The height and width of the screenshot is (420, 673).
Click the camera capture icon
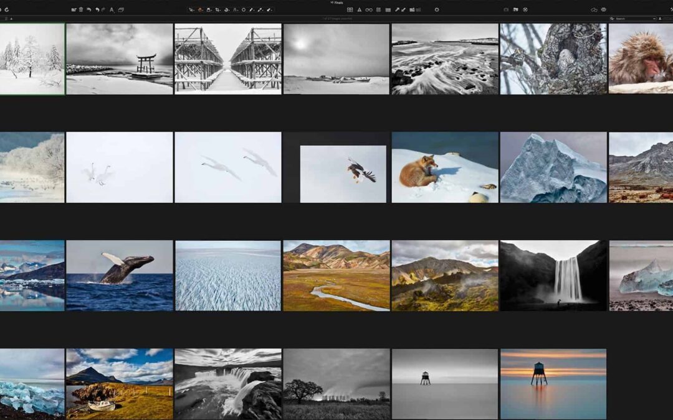(506, 9)
